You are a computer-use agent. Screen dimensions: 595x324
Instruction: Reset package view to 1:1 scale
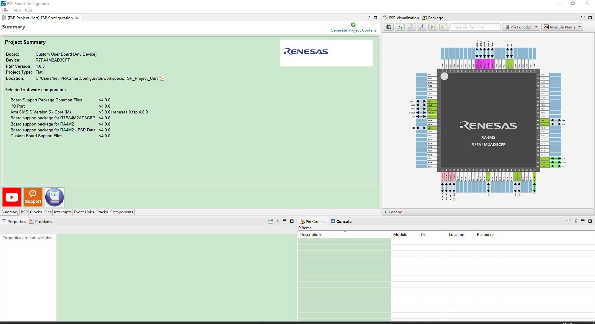tap(433, 27)
